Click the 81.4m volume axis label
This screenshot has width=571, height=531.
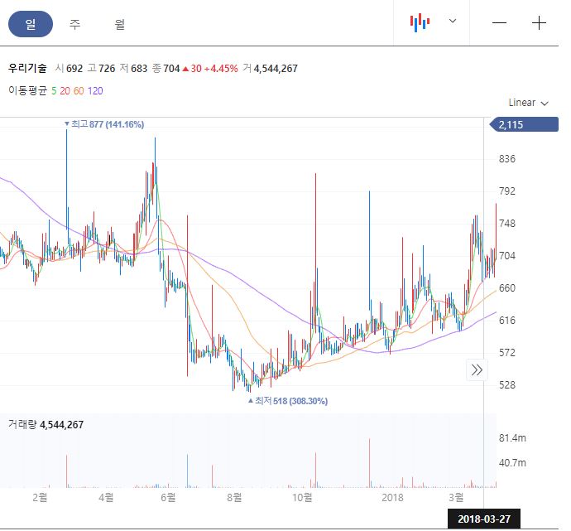coord(512,437)
